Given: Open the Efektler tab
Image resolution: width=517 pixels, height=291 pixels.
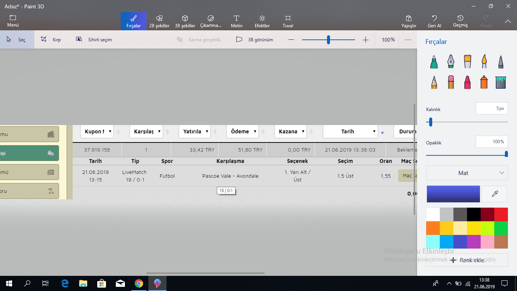Looking at the screenshot, I should tap(262, 21).
